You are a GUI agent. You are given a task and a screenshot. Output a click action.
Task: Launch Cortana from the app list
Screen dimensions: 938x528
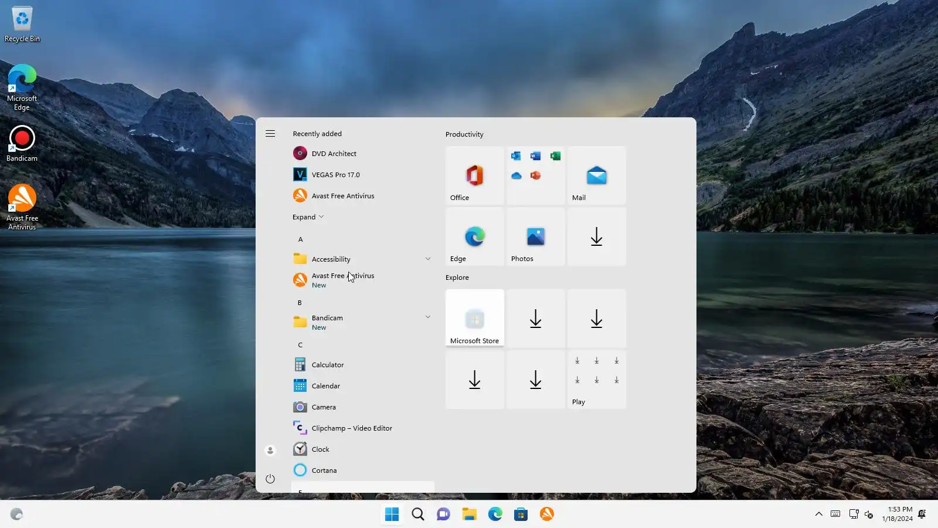pyautogui.click(x=363, y=471)
